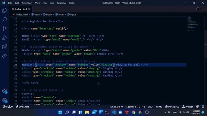Screen dimensions: 207x116
Task: Open the Selection menu
Action: (x=27, y=3)
